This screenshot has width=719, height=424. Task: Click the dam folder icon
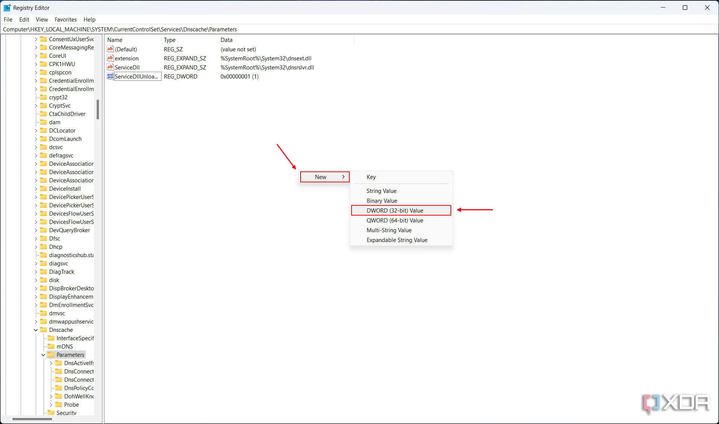[43, 122]
